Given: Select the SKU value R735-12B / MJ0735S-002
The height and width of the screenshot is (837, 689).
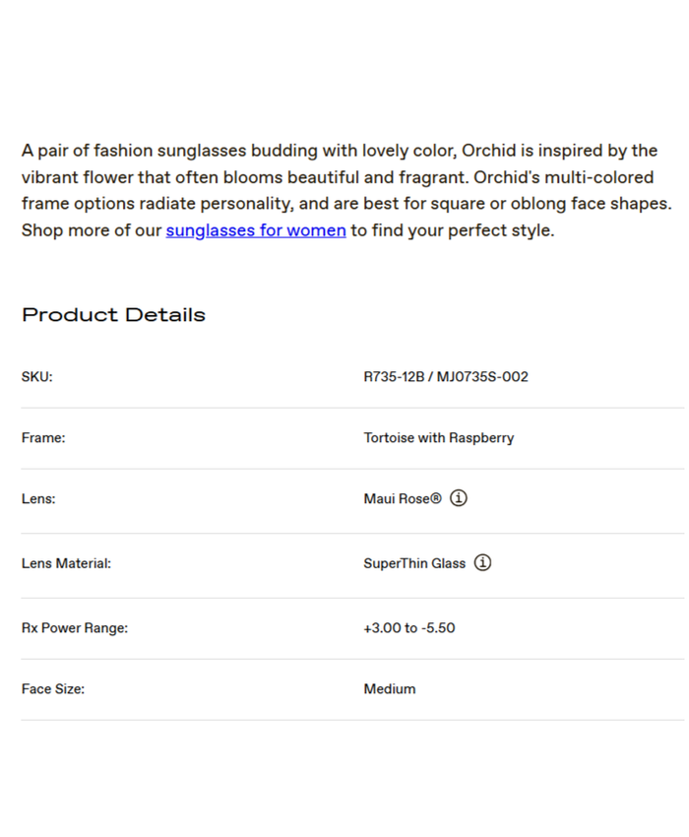Looking at the screenshot, I should pyautogui.click(x=446, y=377).
